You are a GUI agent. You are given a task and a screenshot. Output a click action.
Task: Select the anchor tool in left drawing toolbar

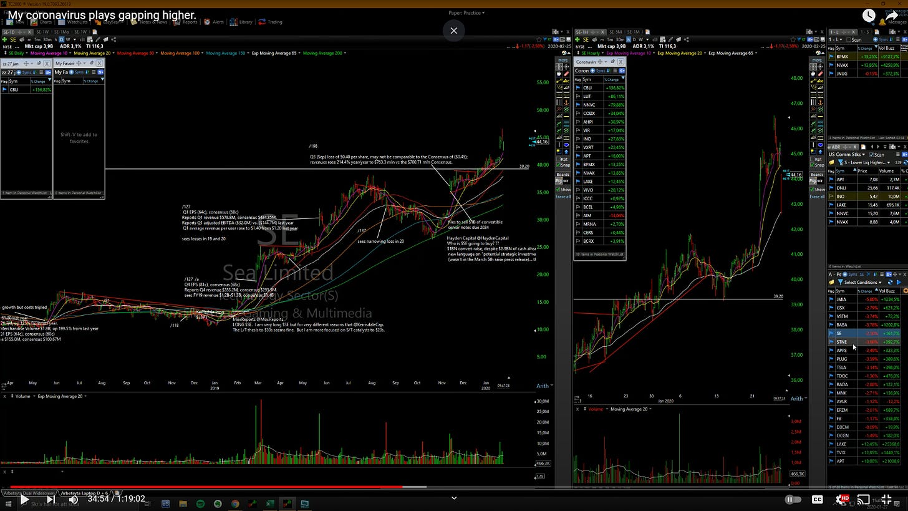pos(566,102)
